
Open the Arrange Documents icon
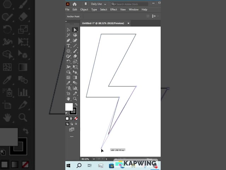coord(85,4)
